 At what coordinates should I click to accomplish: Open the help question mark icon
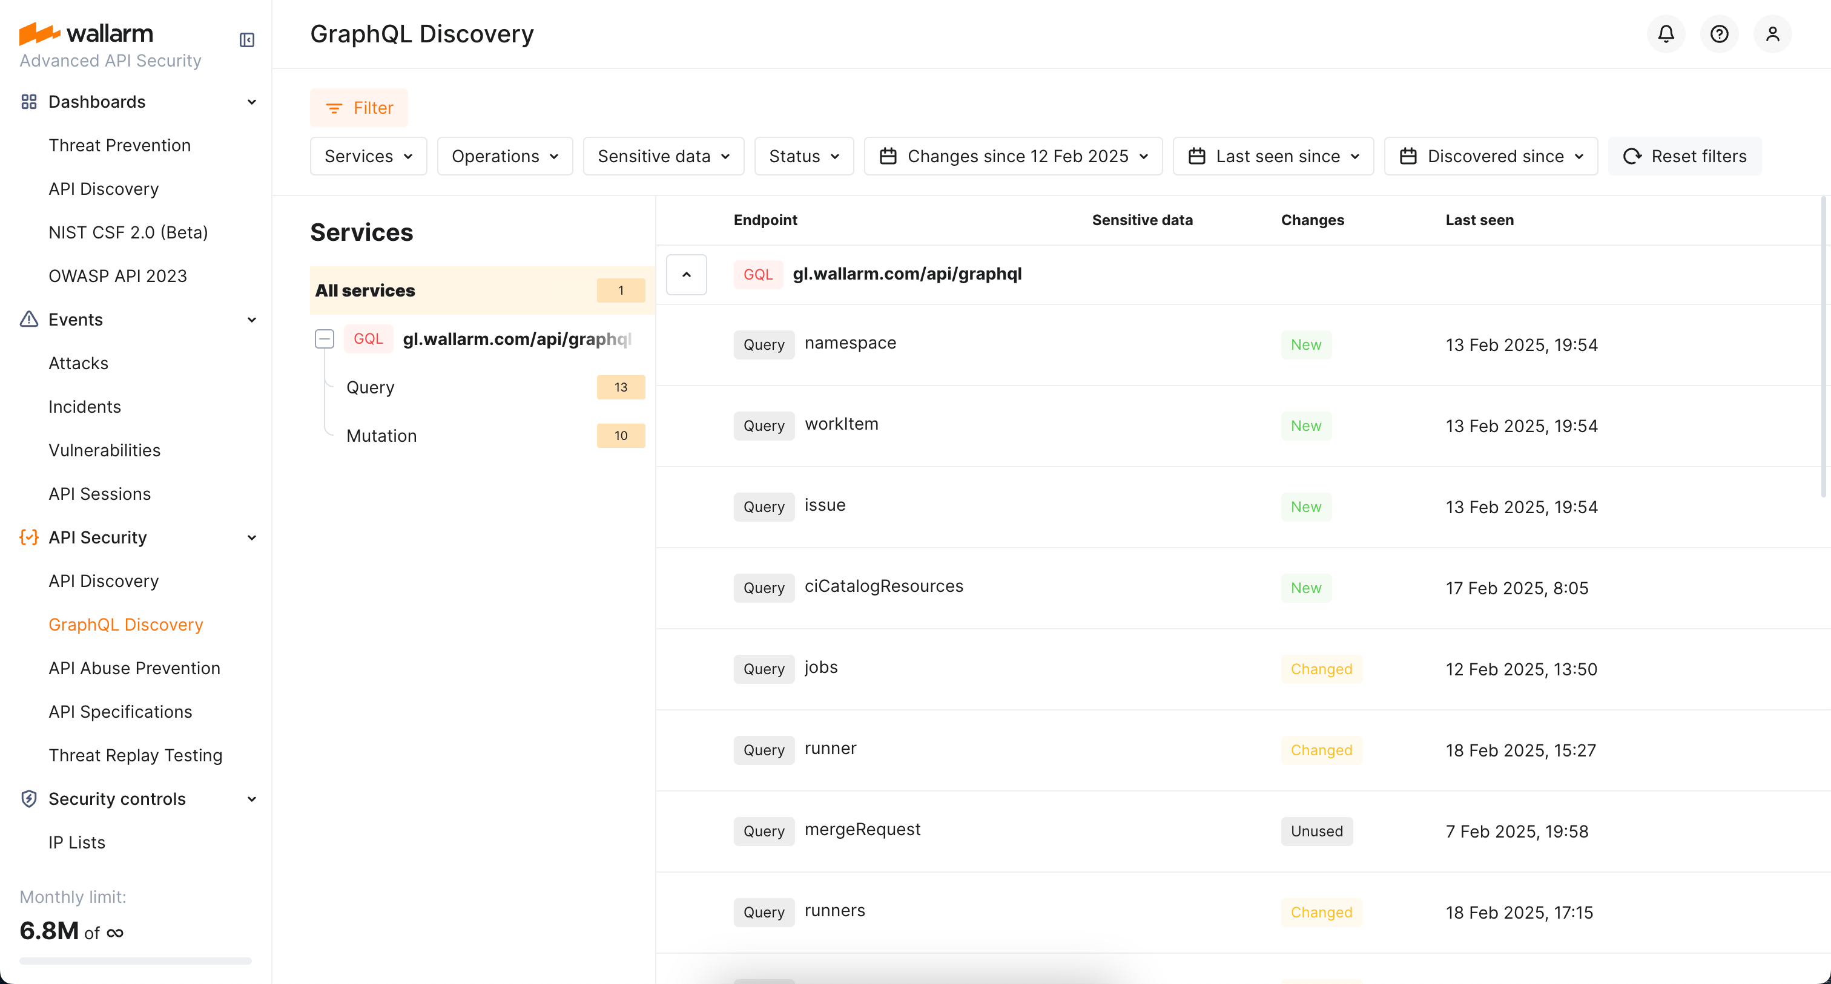[1719, 34]
